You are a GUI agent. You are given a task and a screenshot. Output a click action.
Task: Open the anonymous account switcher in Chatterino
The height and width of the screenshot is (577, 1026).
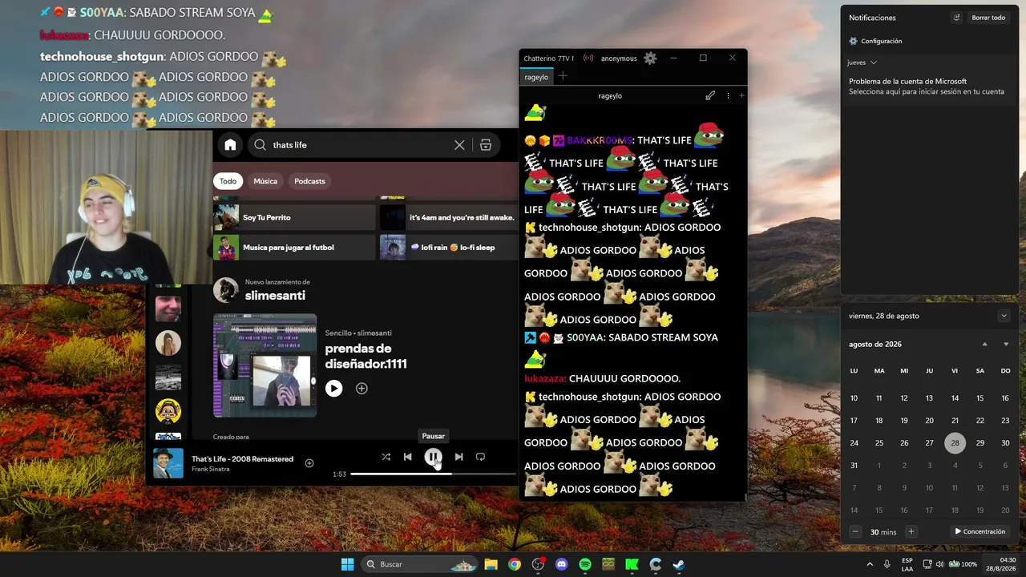click(x=619, y=59)
